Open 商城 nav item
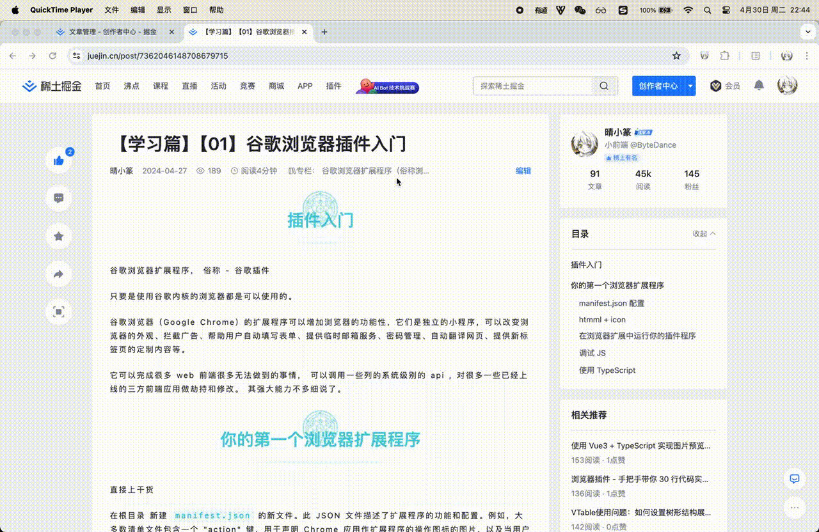Viewport: 819px width, 532px height. click(276, 86)
